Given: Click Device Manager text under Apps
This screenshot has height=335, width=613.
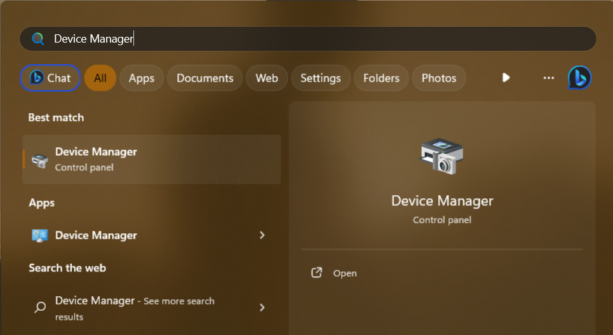Looking at the screenshot, I should 96,235.
